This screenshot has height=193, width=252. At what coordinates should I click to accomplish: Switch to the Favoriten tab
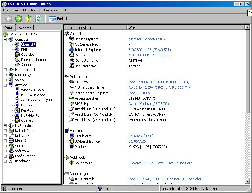24,28
